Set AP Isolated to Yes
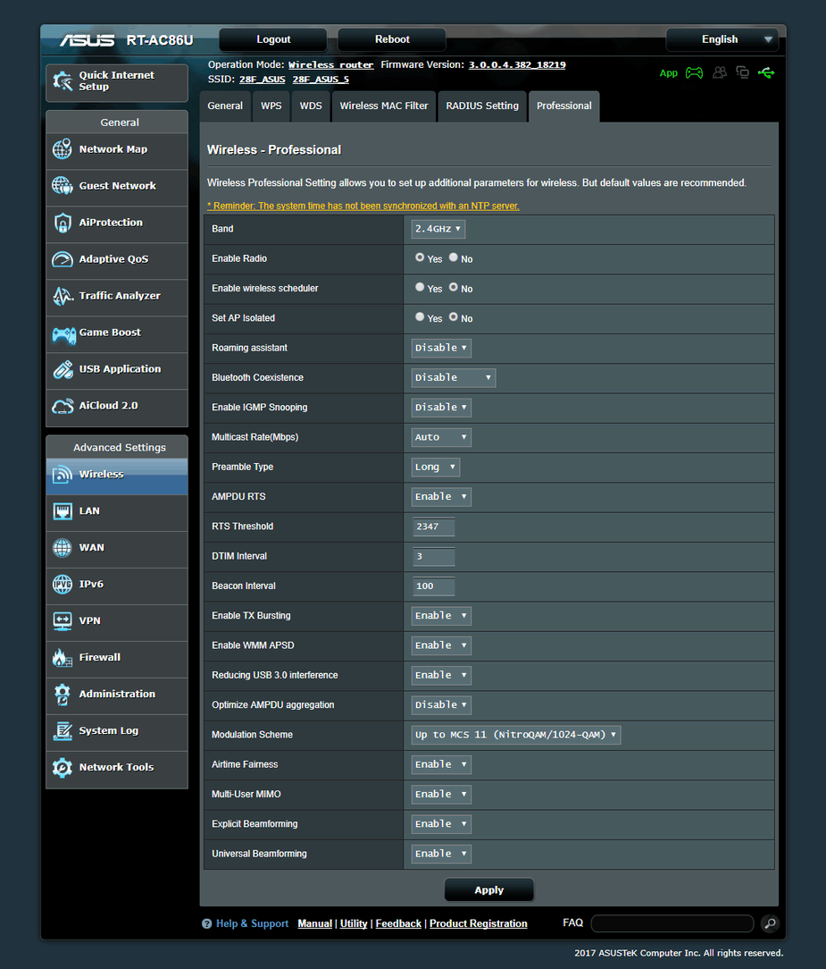Viewport: 826px width, 969px height. [420, 316]
